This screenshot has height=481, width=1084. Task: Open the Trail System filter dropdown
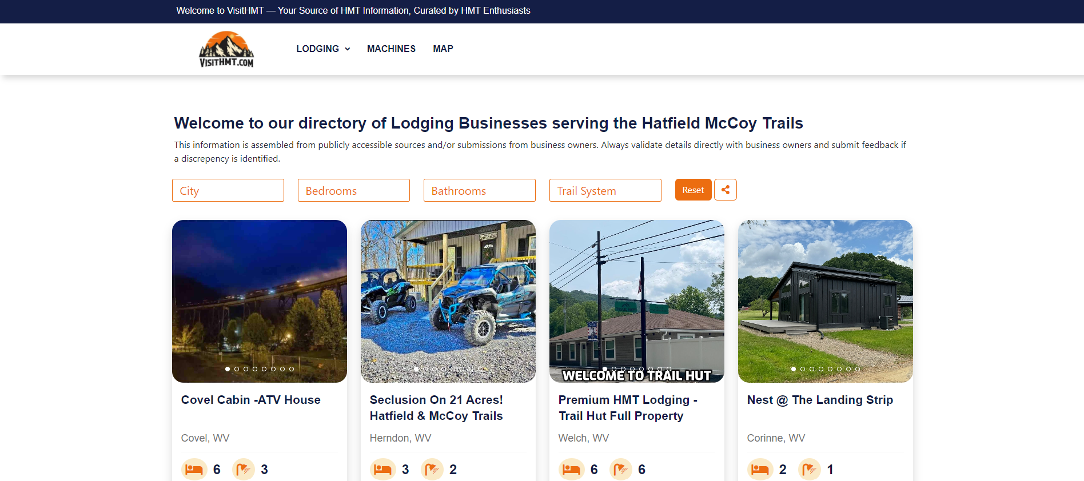click(x=605, y=190)
